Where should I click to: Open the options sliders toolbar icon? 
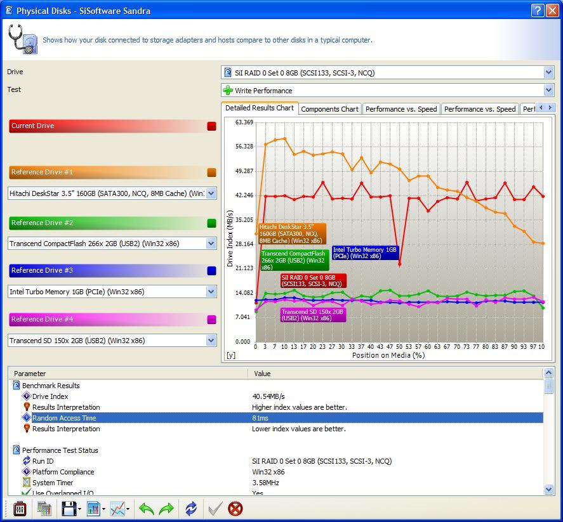[x=20, y=509]
